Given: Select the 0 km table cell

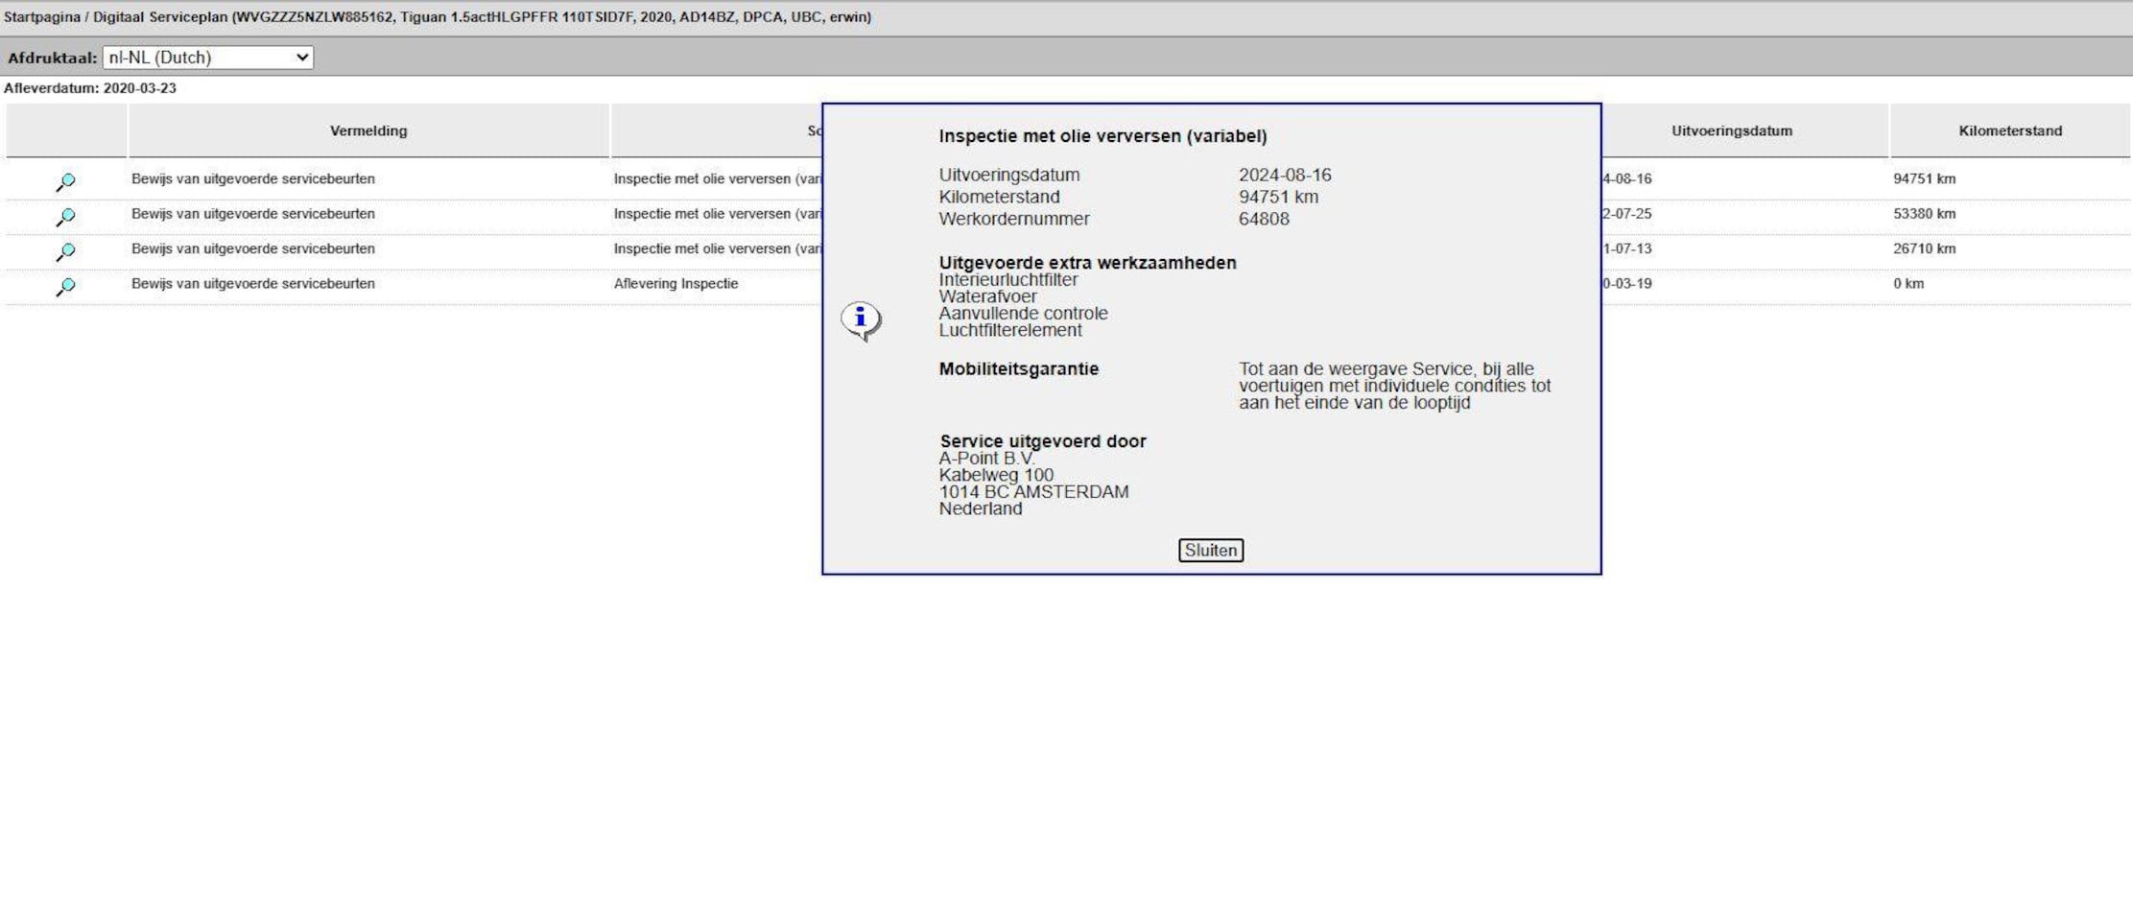Looking at the screenshot, I should 1908,284.
